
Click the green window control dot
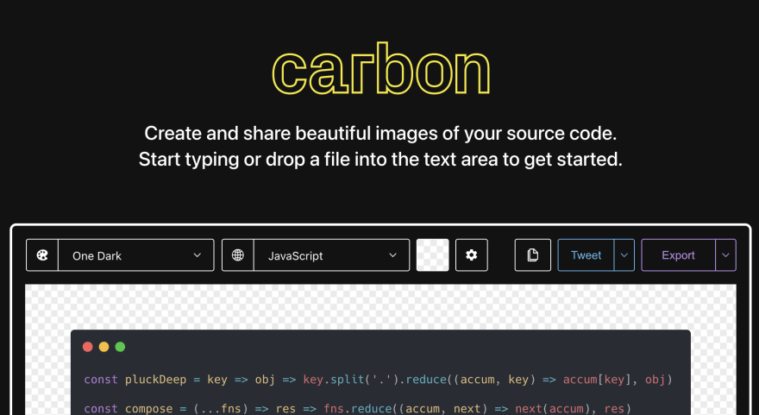120,347
